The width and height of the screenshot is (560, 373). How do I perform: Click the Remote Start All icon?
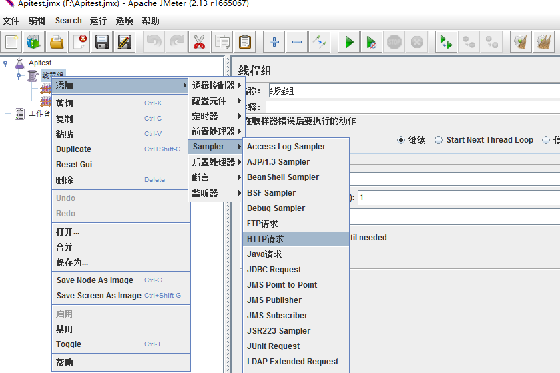(x=446, y=42)
